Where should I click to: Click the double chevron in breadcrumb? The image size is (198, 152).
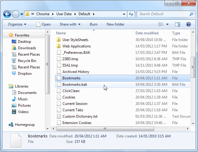click(33, 14)
